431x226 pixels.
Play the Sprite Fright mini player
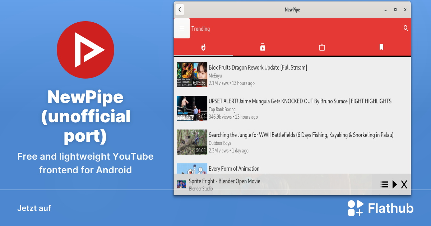pos(395,184)
